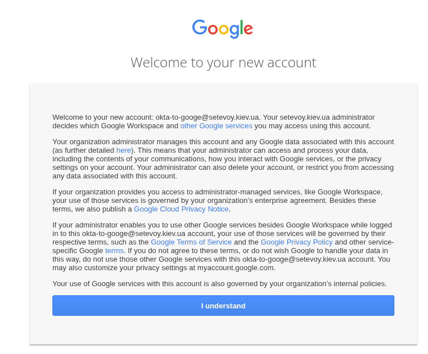This screenshot has width=428, height=354.
Task: Visit the Google Privacy Policy link
Action: click(296, 242)
